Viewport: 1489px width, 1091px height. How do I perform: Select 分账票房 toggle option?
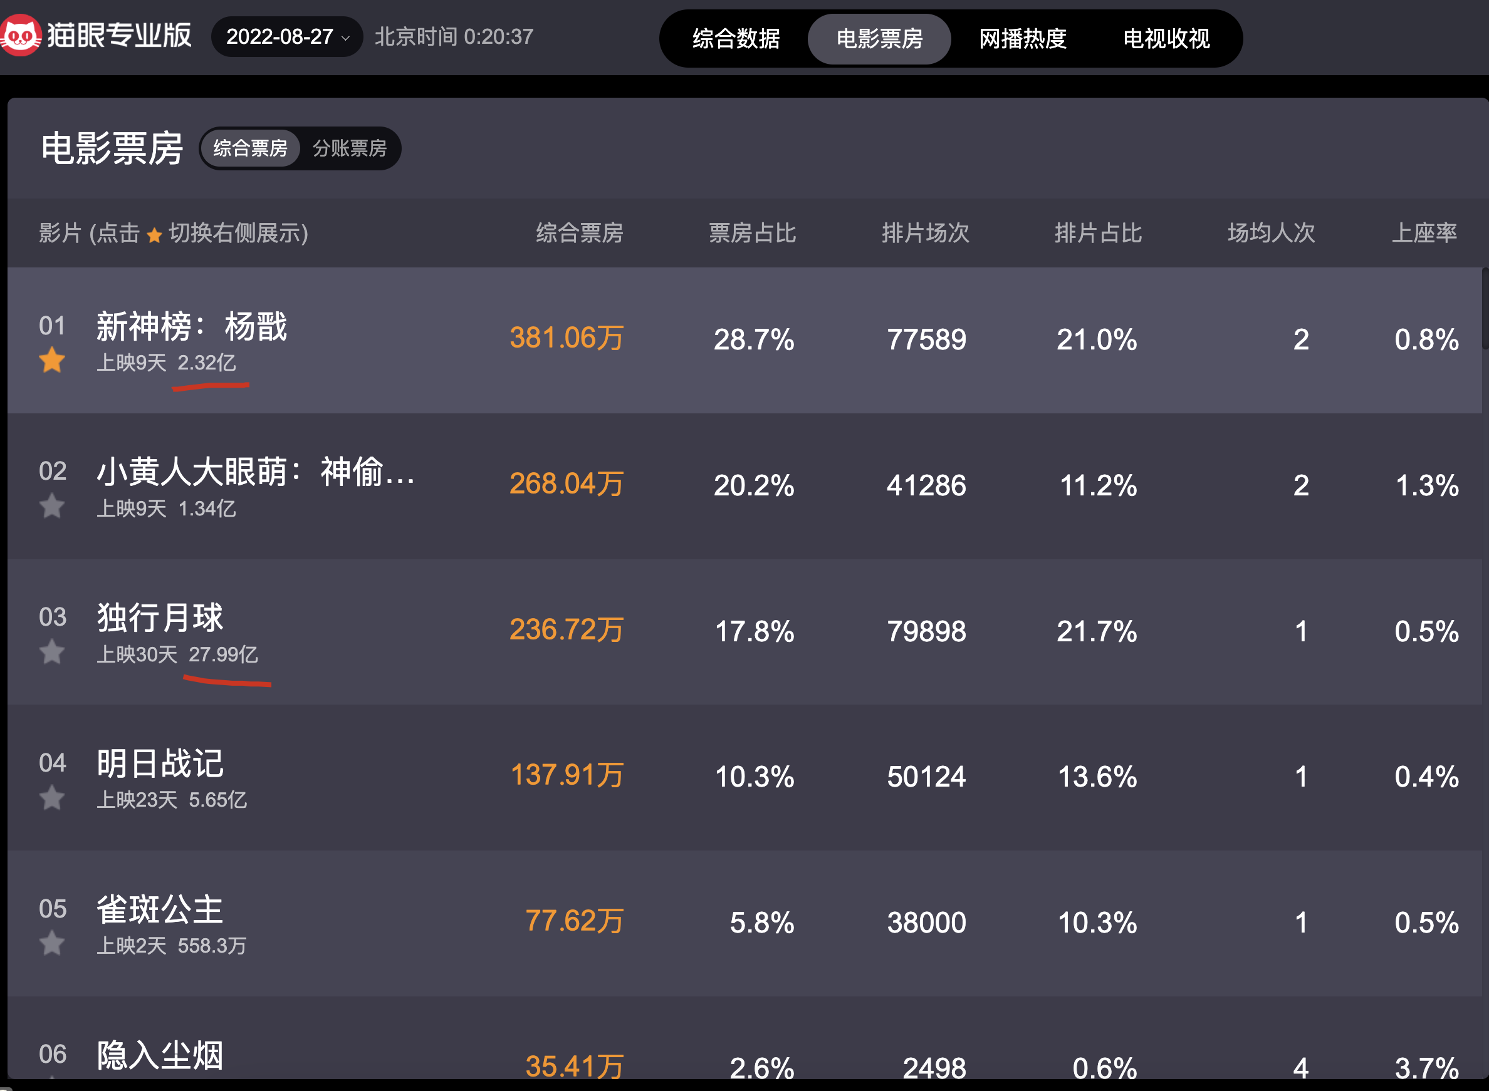click(350, 148)
